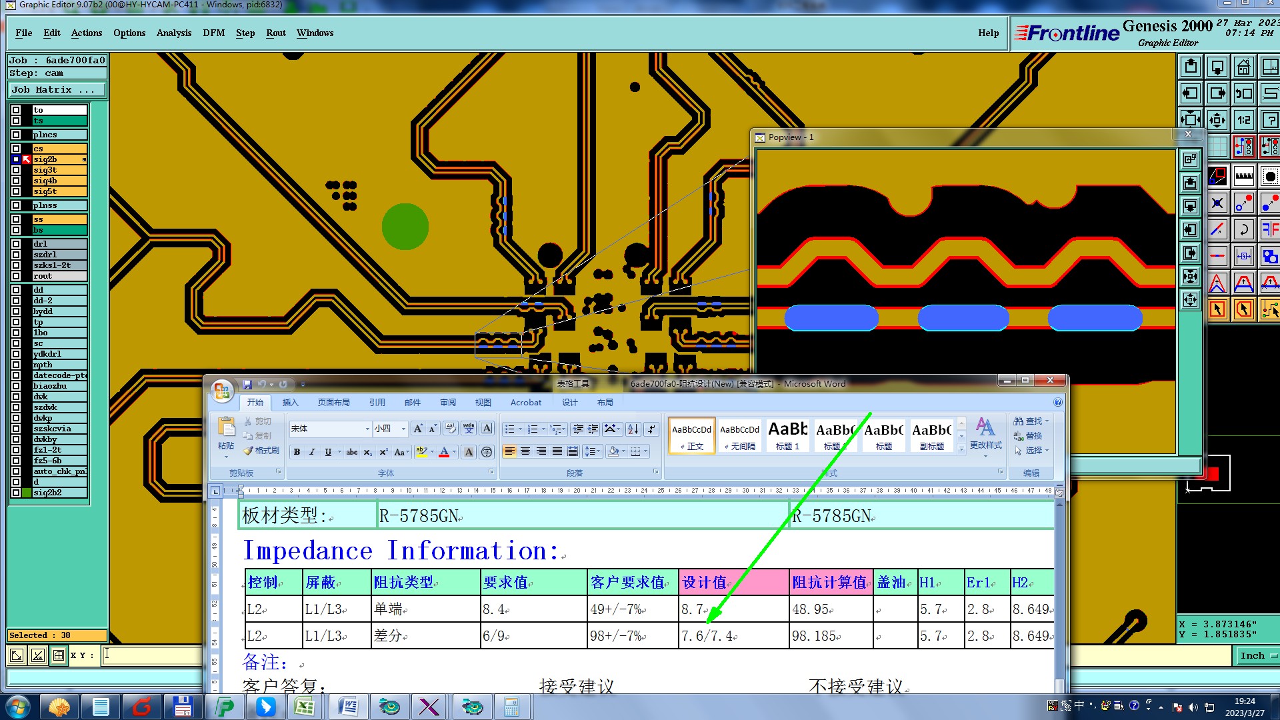Viewport: 1280px width, 720px height.
Task: Open the DFM menu
Action: [x=213, y=33]
